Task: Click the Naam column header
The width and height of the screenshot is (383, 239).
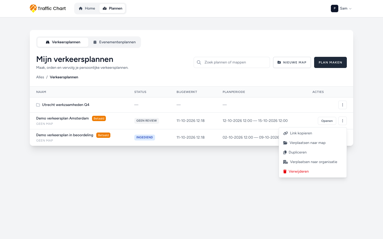Action: (41, 92)
